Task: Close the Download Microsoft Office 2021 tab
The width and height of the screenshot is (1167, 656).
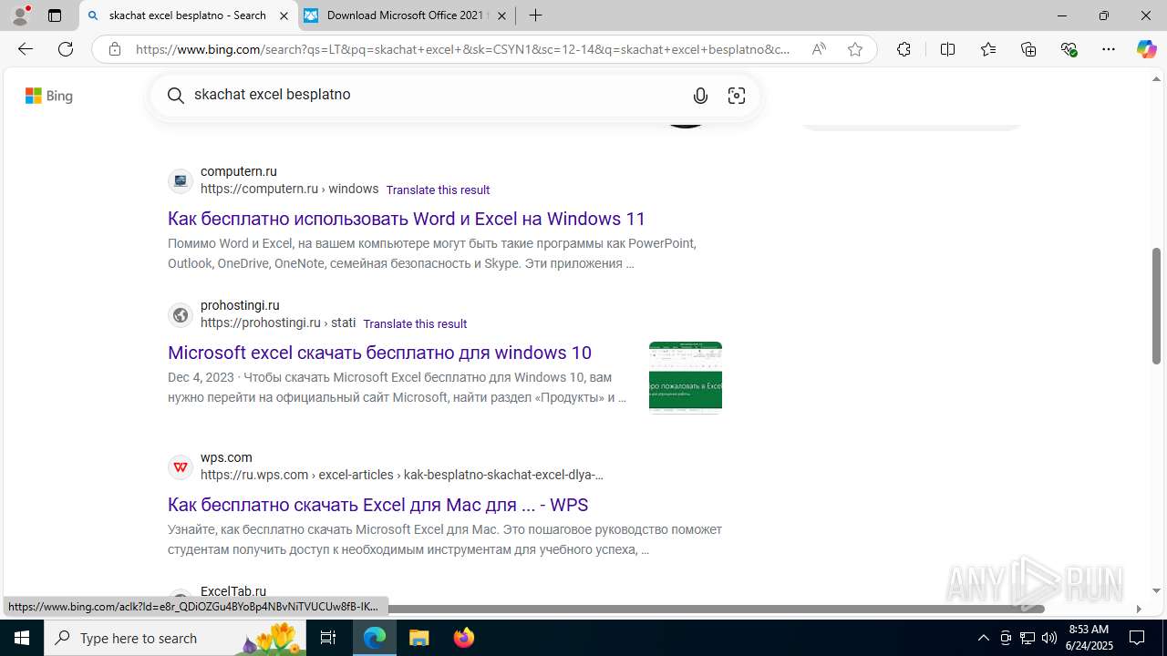Action: point(501,15)
